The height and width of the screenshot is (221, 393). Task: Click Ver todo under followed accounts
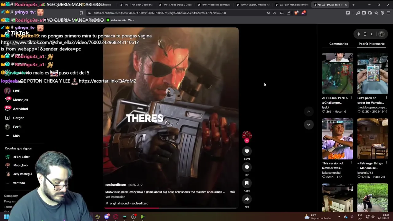[x=19, y=183]
